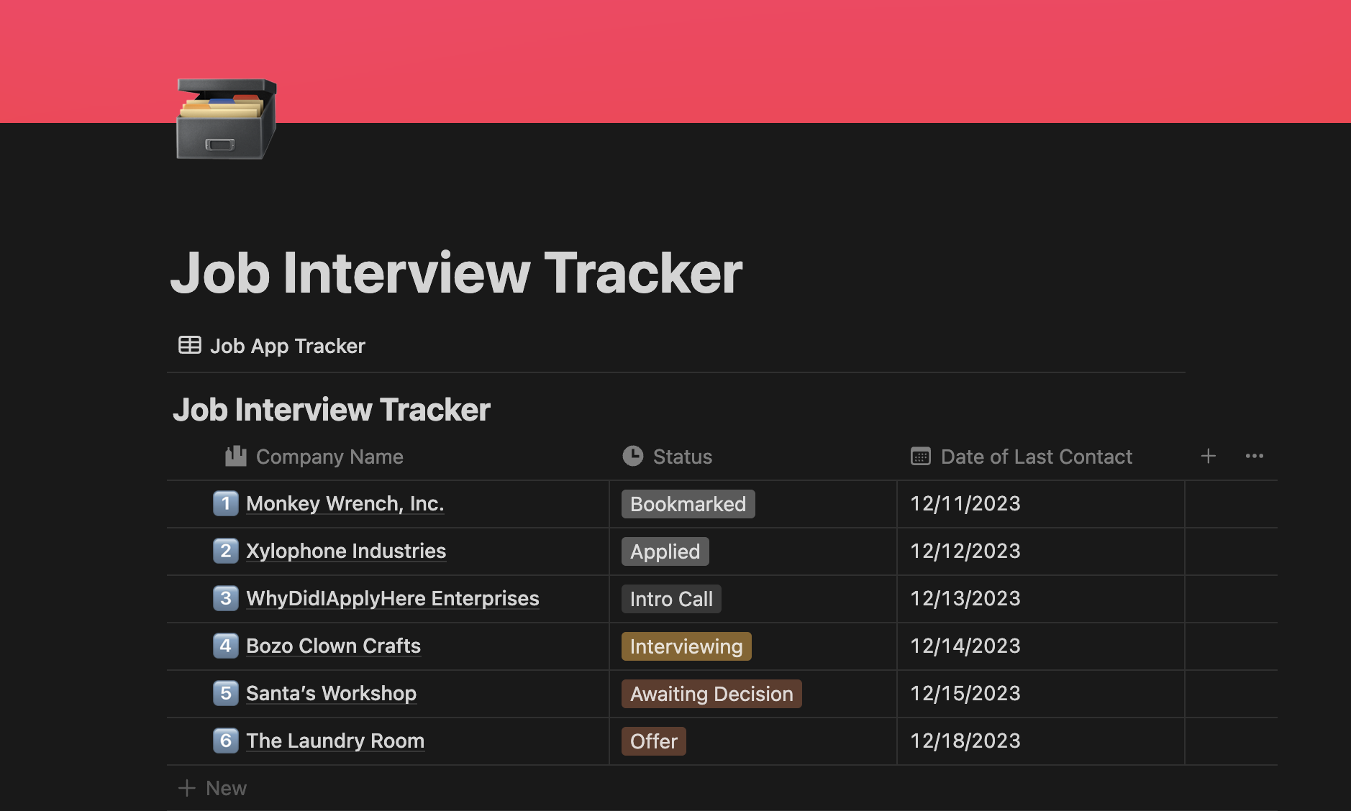The width and height of the screenshot is (1351, 811).
Task: Click the clock icon in Status header
Action: (633, 456)
